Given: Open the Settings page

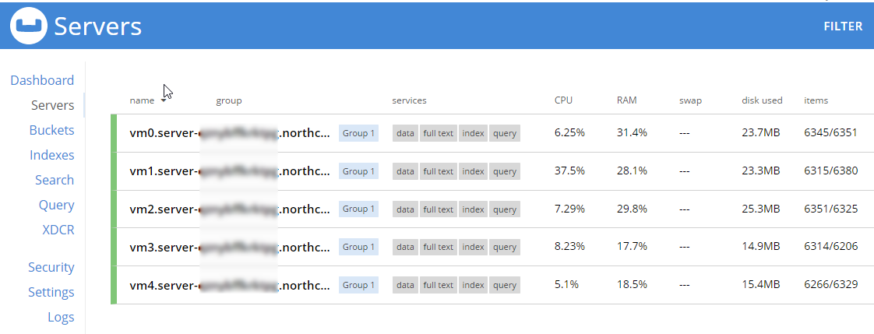Looking at the screenshot, I should [x=51, y=292].
